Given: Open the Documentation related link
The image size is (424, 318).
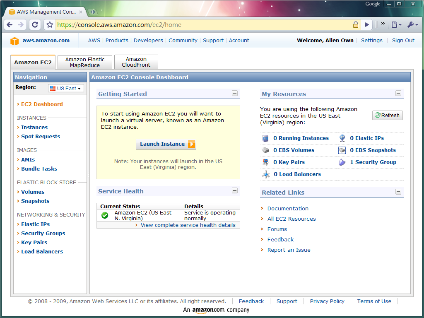Looking at the screenshot, I should [x=288, y=209].
